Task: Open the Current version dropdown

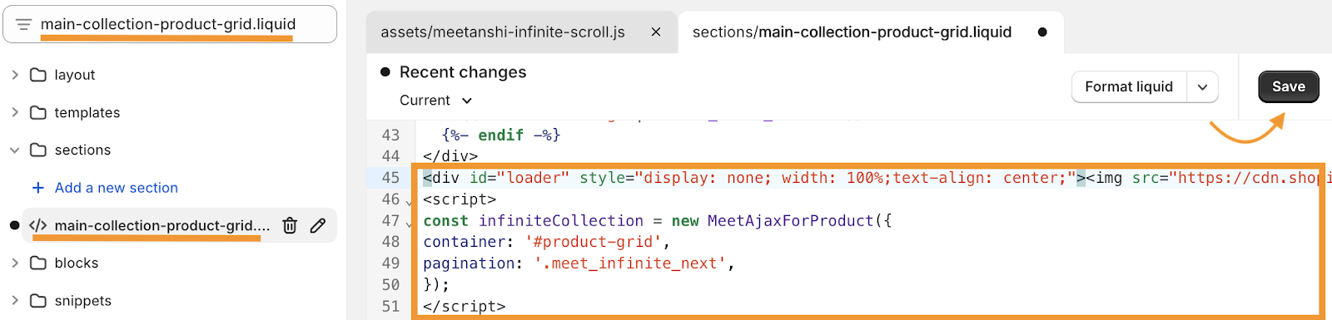Action: tap(435, 101)
